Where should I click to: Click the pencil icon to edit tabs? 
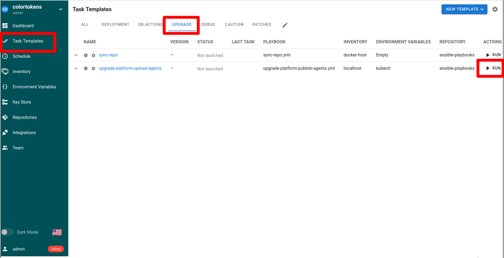(285, 25)
